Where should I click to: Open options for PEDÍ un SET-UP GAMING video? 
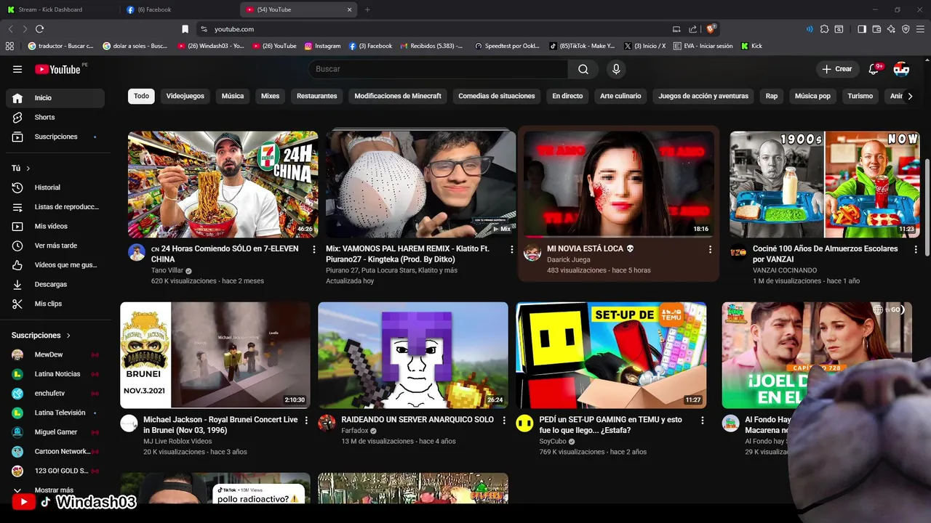point(702,421)
